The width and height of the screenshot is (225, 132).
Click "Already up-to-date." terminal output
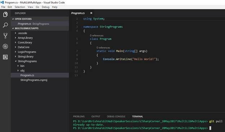point(88,125)
